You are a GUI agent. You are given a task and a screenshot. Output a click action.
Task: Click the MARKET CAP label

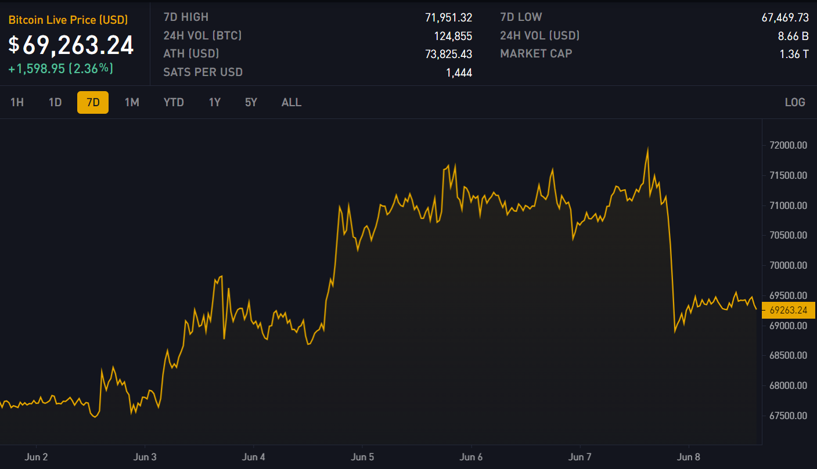536,53
